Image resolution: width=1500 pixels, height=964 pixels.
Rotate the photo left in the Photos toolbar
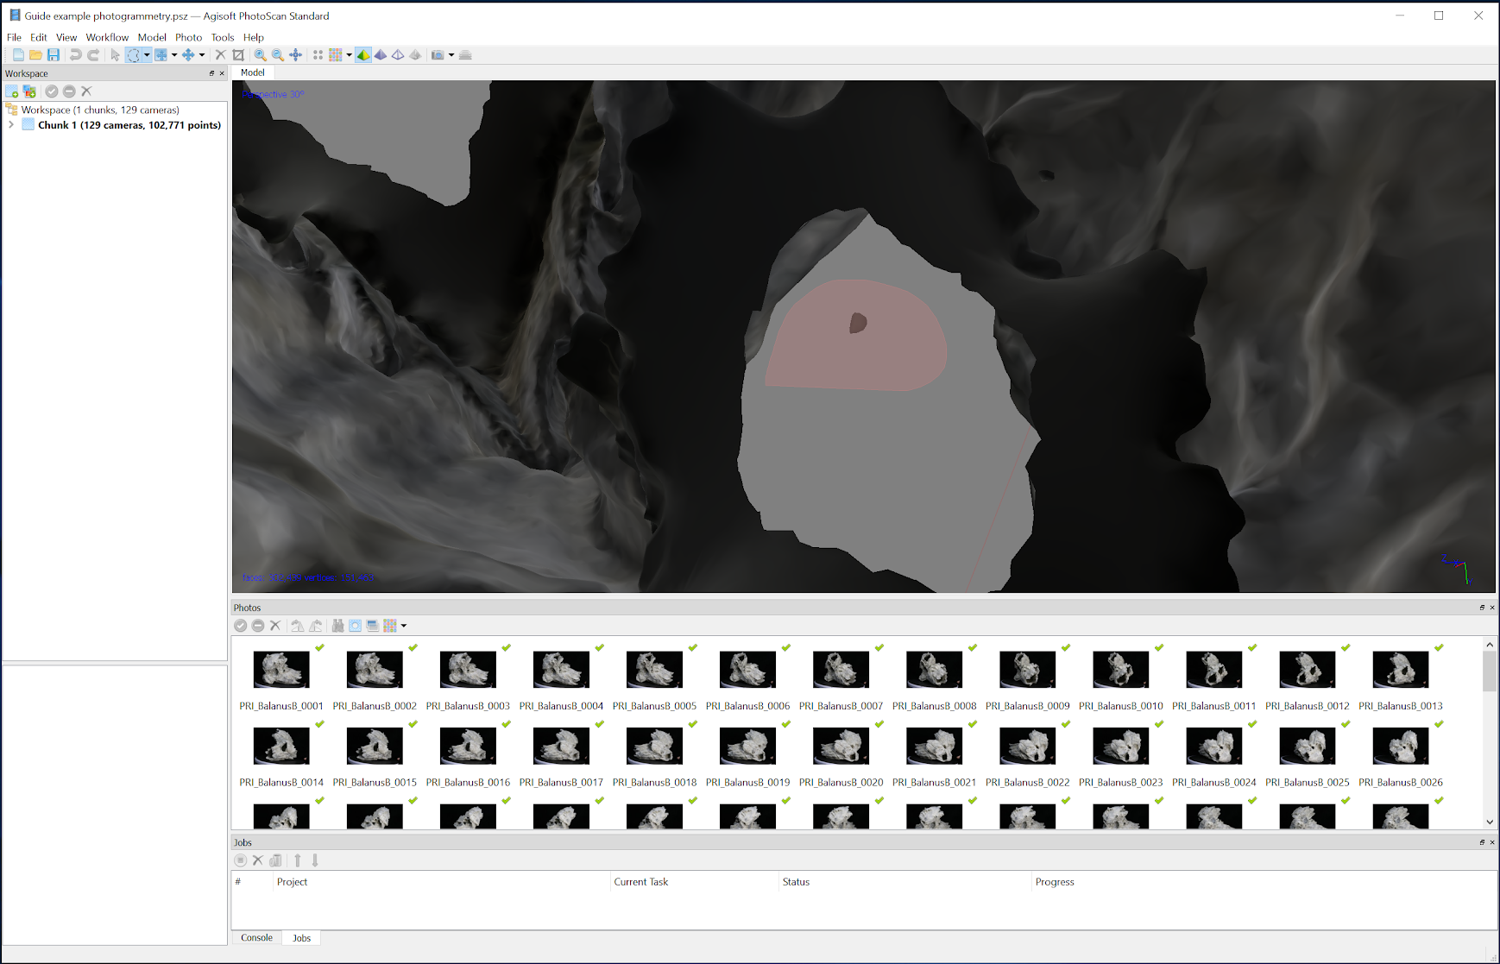(x=315, y=626)
